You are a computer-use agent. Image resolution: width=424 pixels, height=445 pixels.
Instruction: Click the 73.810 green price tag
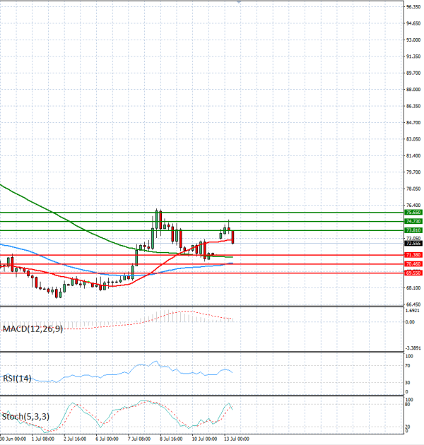pyautogui.click(x=413, y=230)
